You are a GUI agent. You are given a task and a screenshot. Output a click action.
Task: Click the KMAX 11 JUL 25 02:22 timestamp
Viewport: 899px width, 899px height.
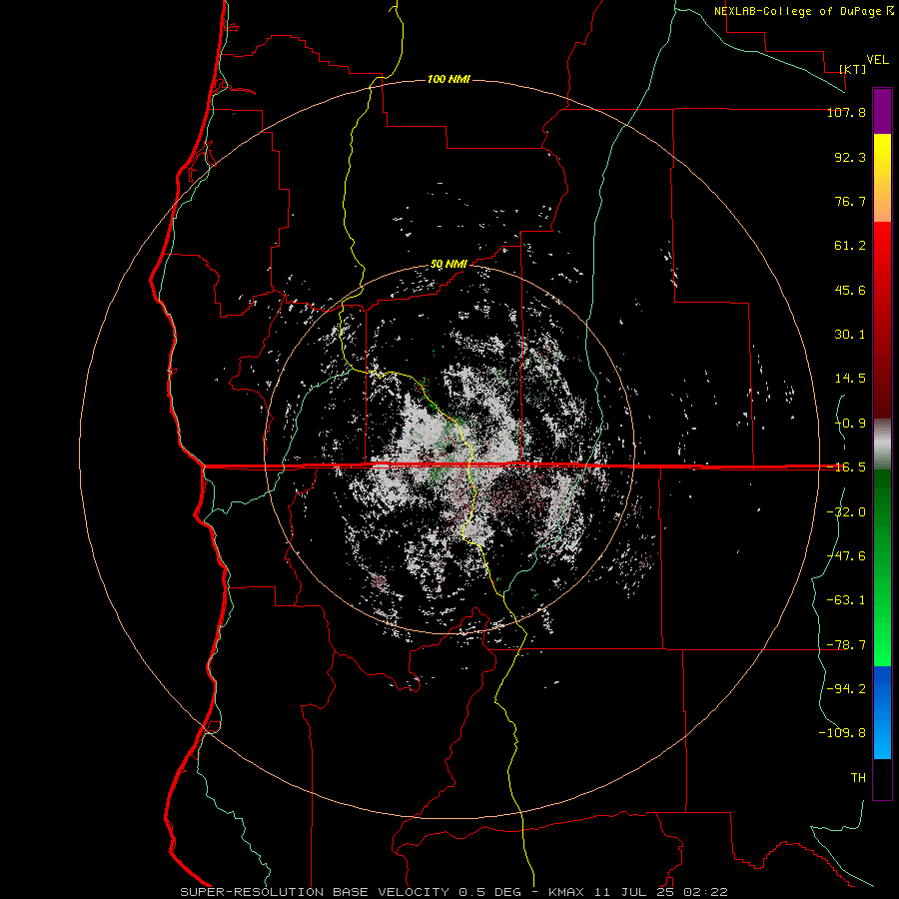click(638, 892)
